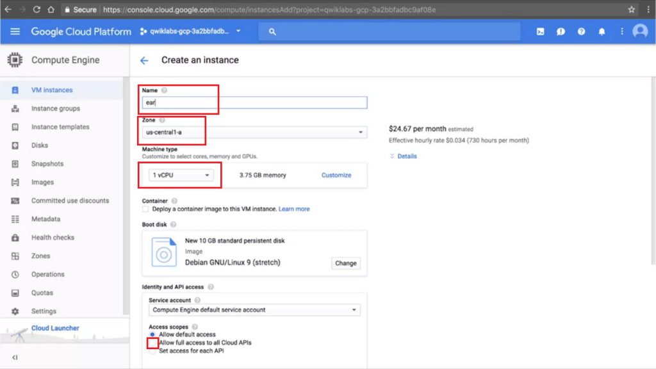Open the header settings and utilities menu

click(x=621, y=31)
